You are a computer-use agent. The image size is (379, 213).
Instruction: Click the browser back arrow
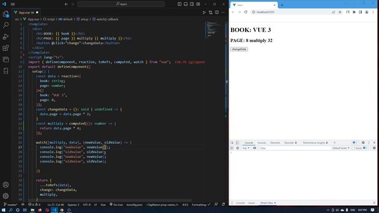[x=233, y=12]
